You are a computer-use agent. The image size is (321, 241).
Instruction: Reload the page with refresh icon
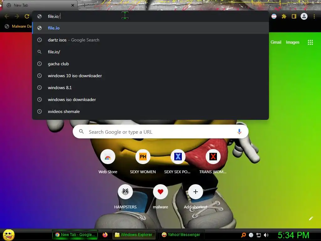[x=27, y=16]
